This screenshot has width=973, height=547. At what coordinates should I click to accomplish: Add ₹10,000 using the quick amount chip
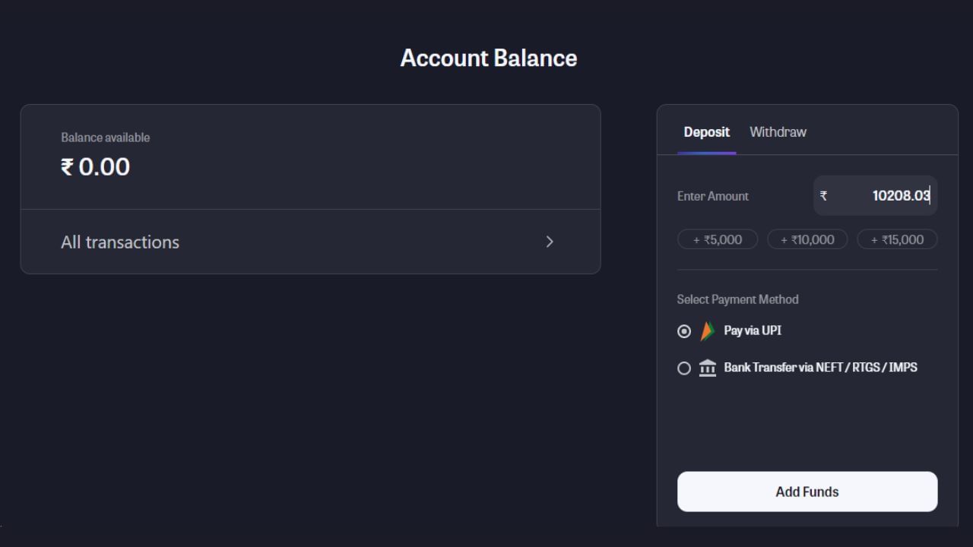[x=807, y=240]
